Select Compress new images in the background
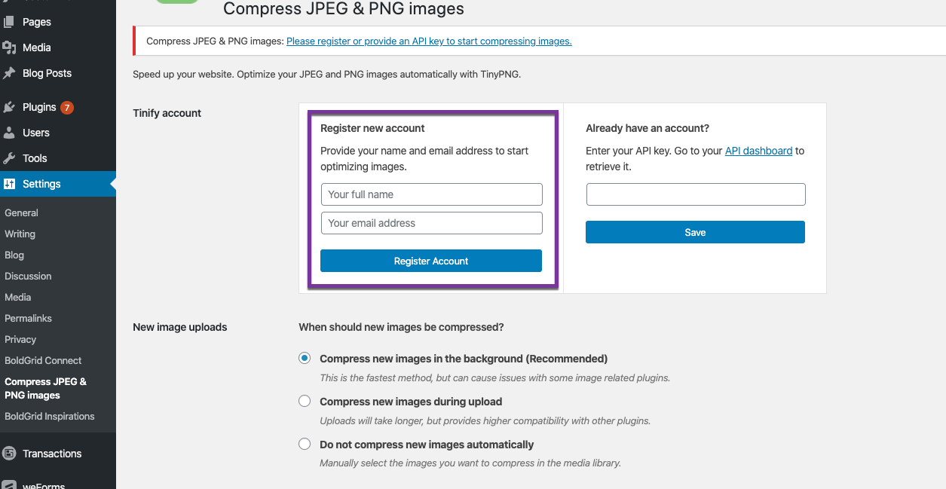The width and height of the screenshot is (946, 489). coord(305,359)
